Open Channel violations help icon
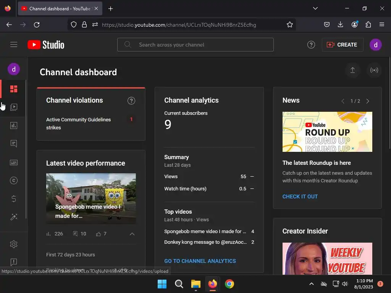Screen dimensions: 391x293 tap(131, 101)
